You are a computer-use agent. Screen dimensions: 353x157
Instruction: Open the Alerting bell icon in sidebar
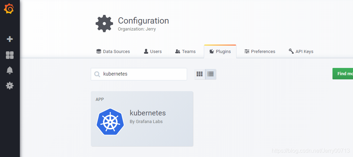click(10, 70)
